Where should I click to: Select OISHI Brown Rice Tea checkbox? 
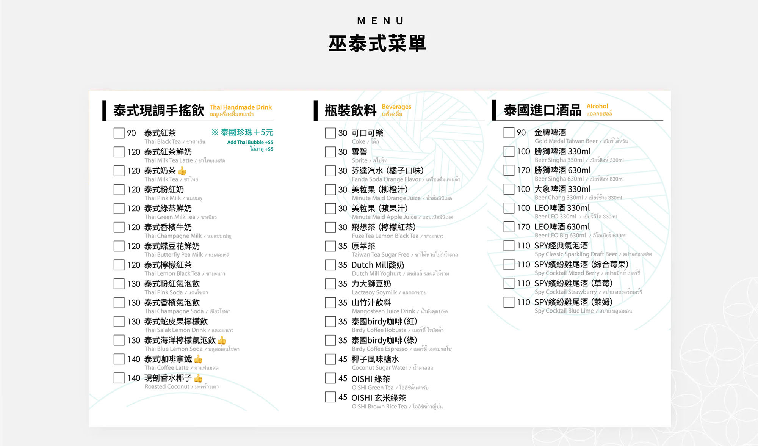[x=330, y=397]
